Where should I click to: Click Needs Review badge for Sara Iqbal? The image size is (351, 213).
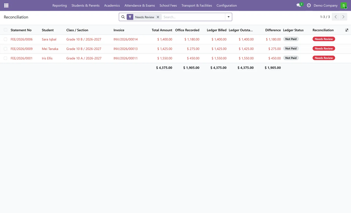point(324,39)
